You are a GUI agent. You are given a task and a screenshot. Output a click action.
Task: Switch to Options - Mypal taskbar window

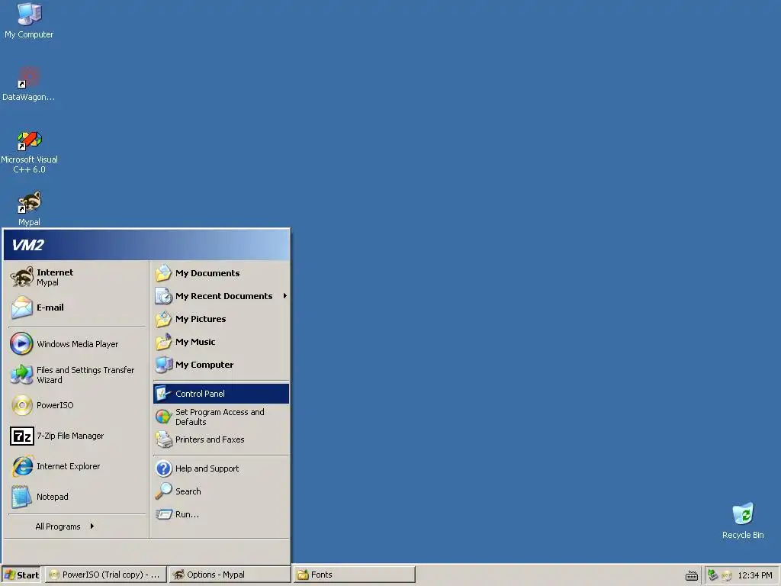(230, 575)
